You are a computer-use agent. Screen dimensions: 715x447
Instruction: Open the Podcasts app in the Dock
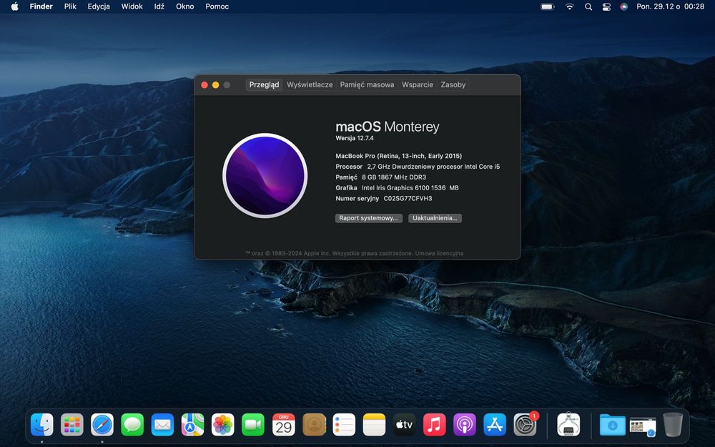pyautogui.click(x=465, y=425)
